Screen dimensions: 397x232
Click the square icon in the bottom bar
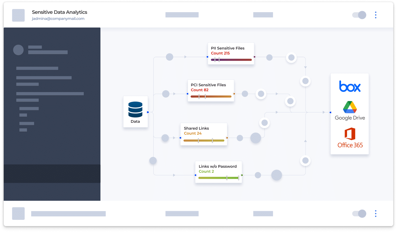click(18, 213)
